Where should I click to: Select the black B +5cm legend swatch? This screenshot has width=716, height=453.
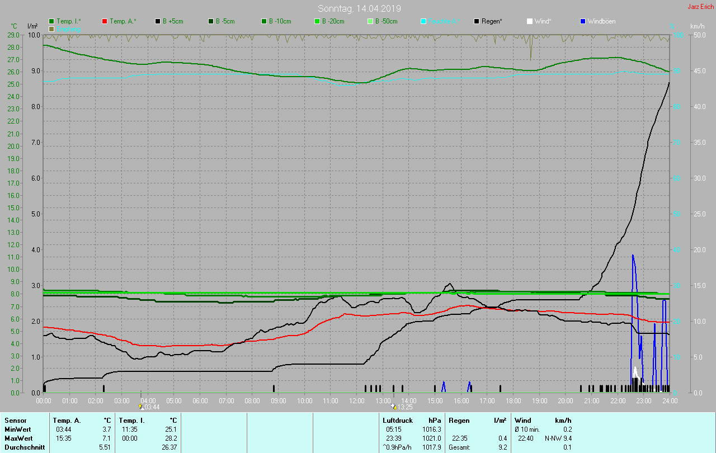coord(158,21)
